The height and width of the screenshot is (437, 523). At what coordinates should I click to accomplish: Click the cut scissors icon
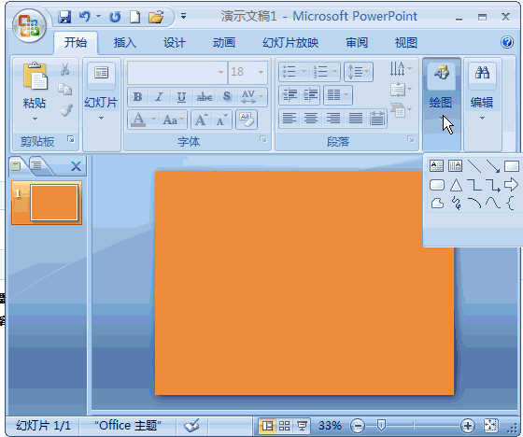[64, 69]
